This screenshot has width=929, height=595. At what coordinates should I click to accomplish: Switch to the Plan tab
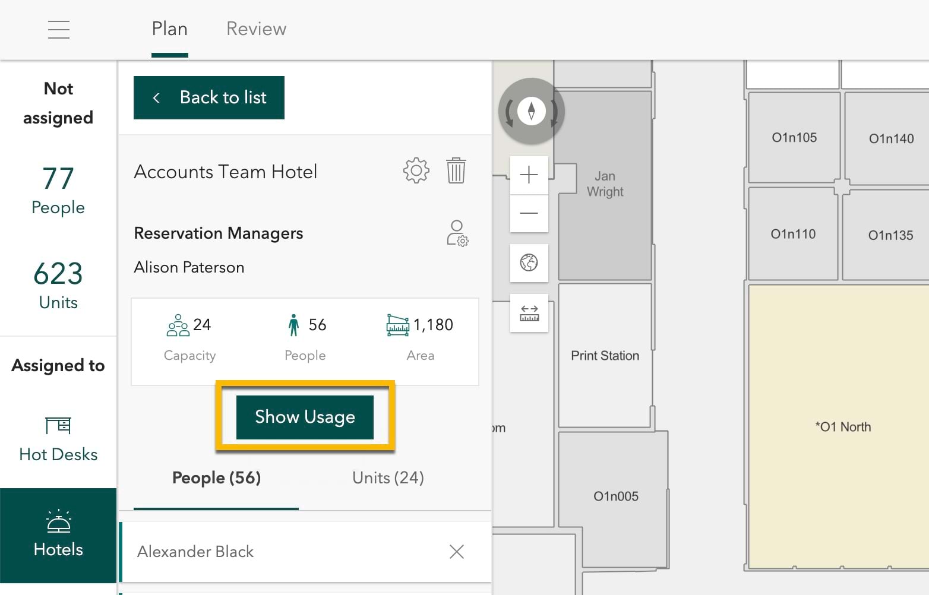[x=170, y=29]
